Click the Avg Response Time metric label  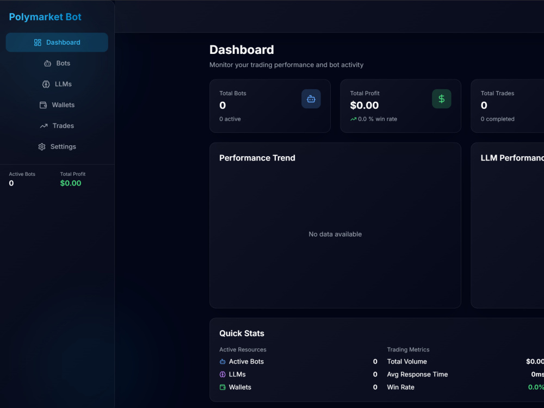[x=417, y=374]
